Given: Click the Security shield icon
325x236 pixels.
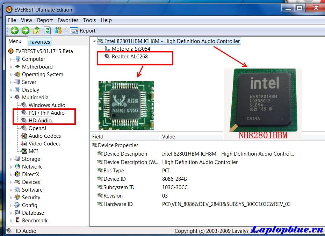Looking at the screenshot, I should click(x=17, y=197).
